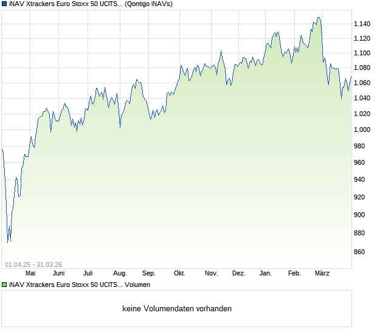The image size is (377, 332).
Task: Click the 1.060 y-axis value
Action: (362, 83)
